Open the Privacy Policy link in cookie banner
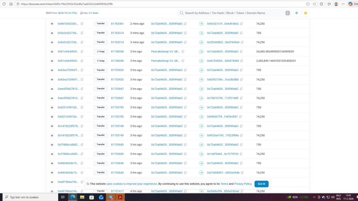This screenshot has height=201, width=358. [243, 184]
